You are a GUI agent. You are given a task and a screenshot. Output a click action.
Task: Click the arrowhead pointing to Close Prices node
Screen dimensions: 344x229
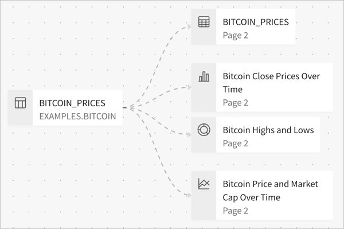[189, 87]
